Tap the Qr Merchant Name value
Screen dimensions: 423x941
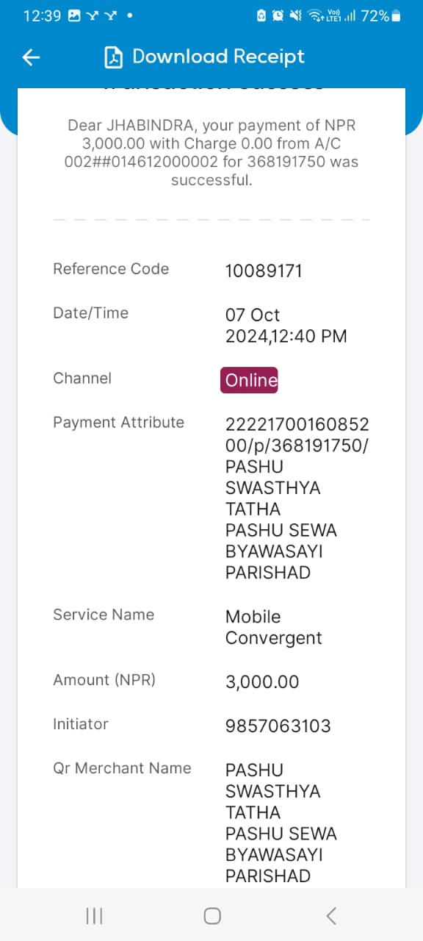[281, 823]
